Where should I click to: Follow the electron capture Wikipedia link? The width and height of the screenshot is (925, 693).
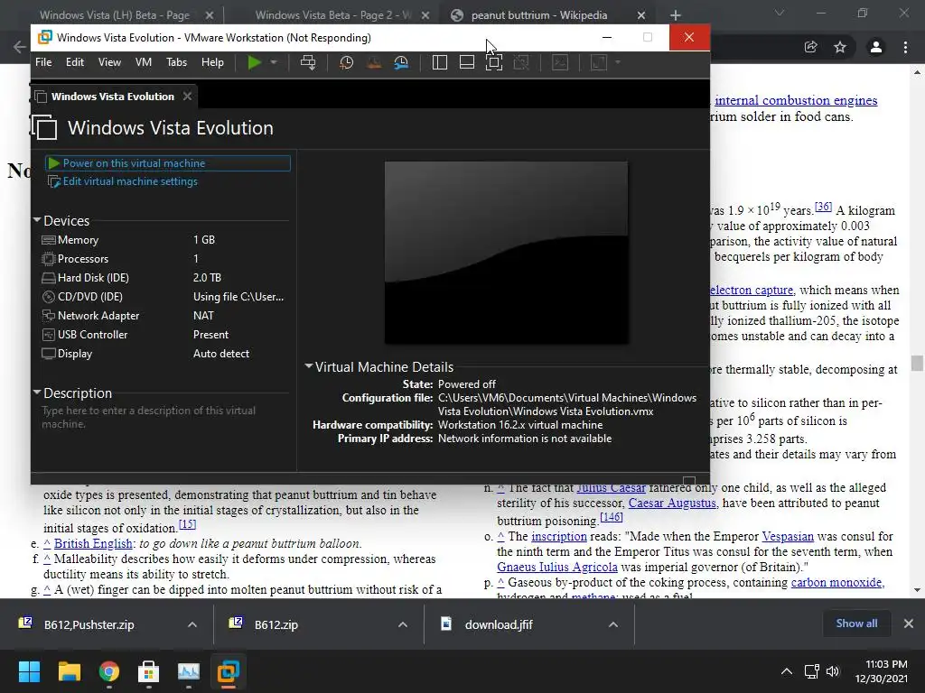pyautogui.click(x=752, y=290)
